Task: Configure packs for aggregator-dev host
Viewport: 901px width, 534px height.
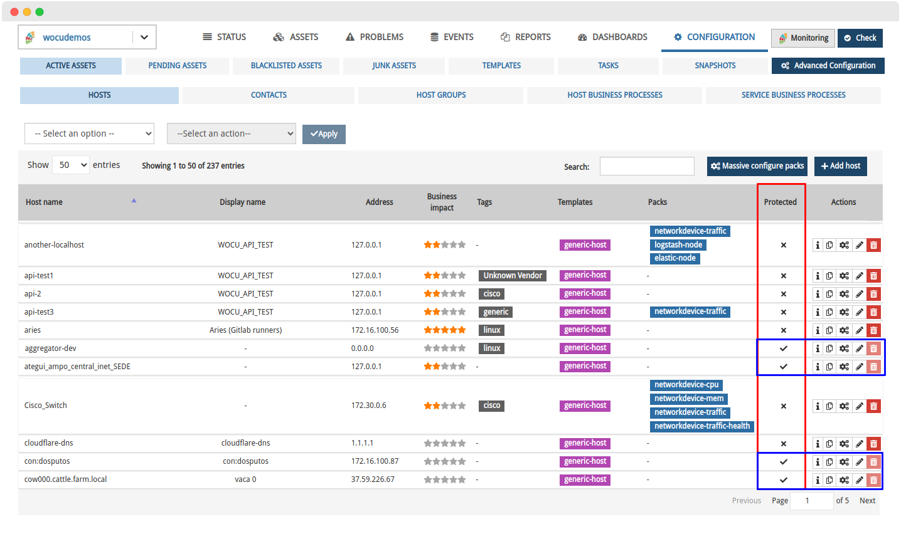Action: pos(845,348)
